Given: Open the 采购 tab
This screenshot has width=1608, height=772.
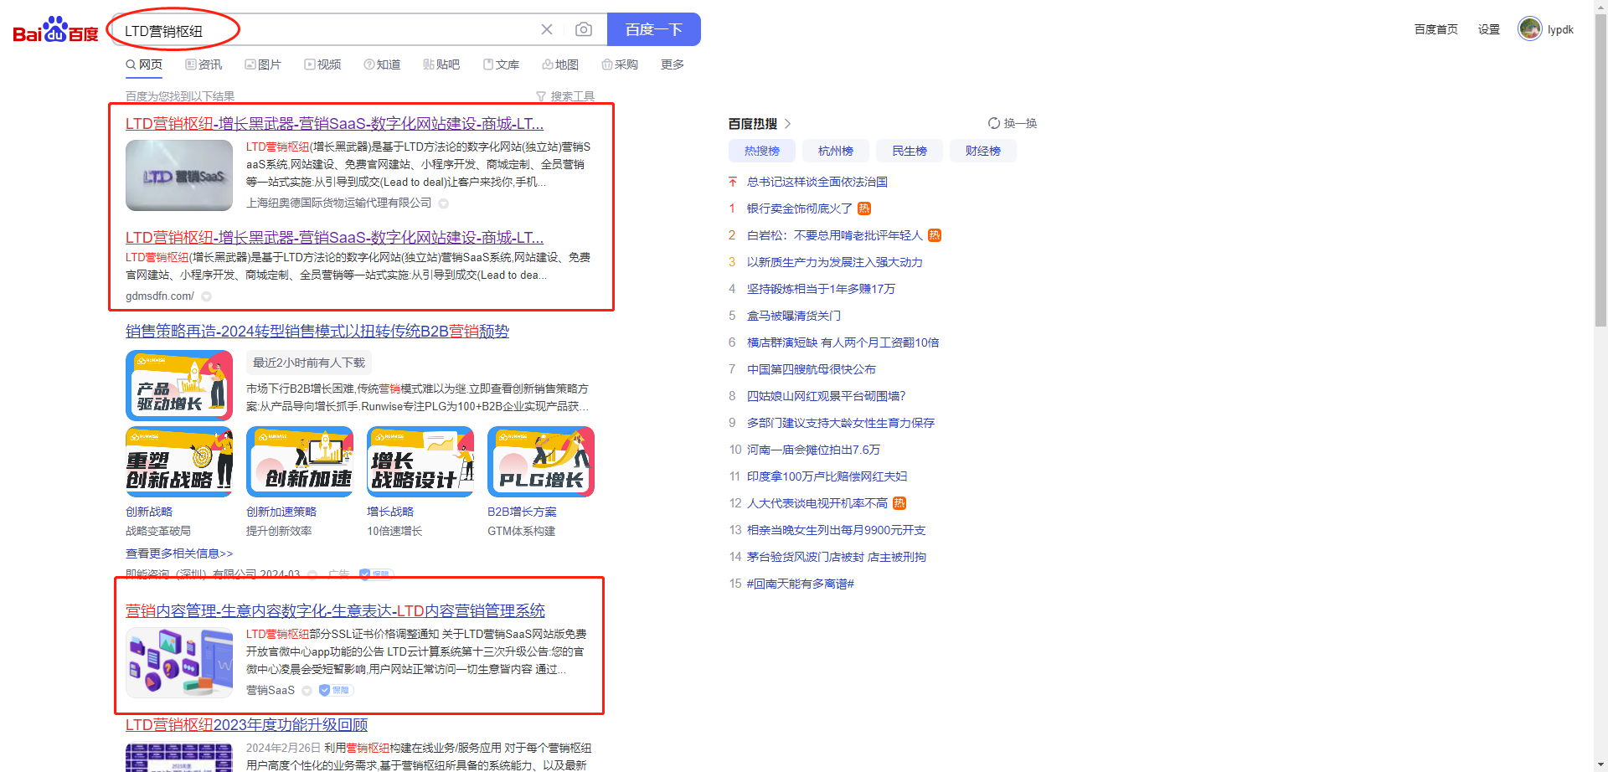Looking at the screenshot, I should pyautogui.click(x=620, y=64).
